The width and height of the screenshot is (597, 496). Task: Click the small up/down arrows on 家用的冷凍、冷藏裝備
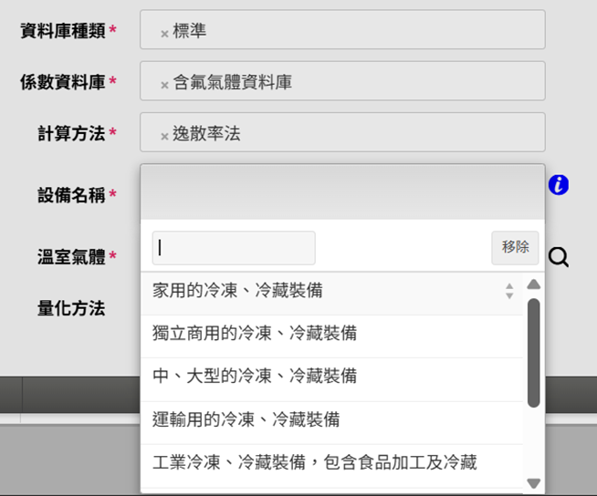click(x=509, y=291)
